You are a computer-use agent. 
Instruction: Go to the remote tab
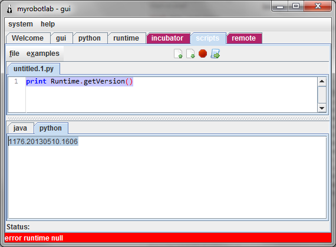[x=244, y=38]
